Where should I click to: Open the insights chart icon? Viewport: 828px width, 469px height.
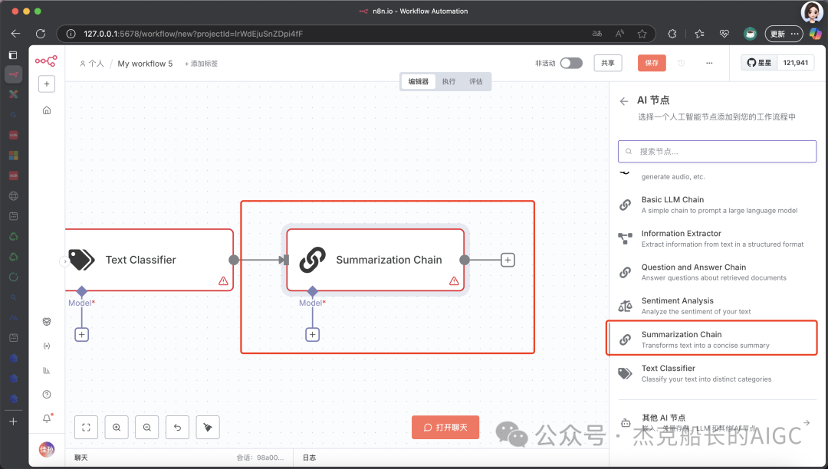[x=47, y=370]
